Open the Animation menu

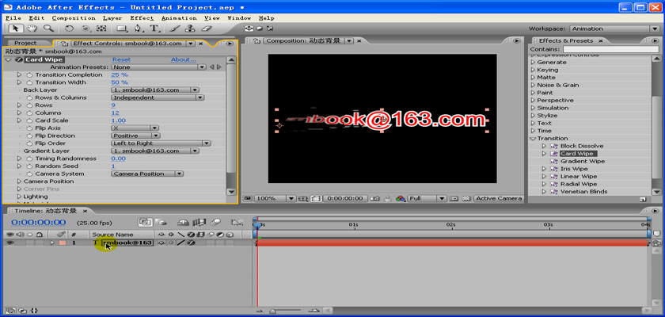point(179,18)
